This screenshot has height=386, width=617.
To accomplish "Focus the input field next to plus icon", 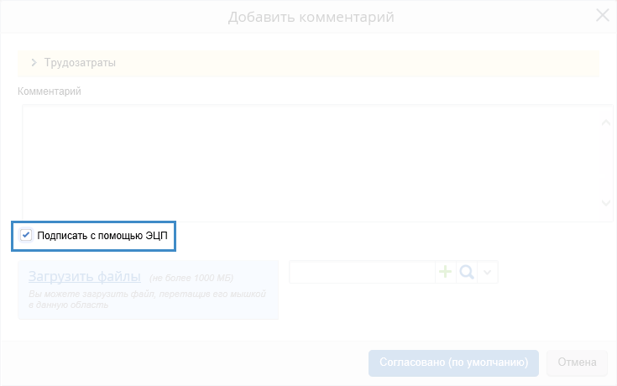I will [x=362, y=272].
